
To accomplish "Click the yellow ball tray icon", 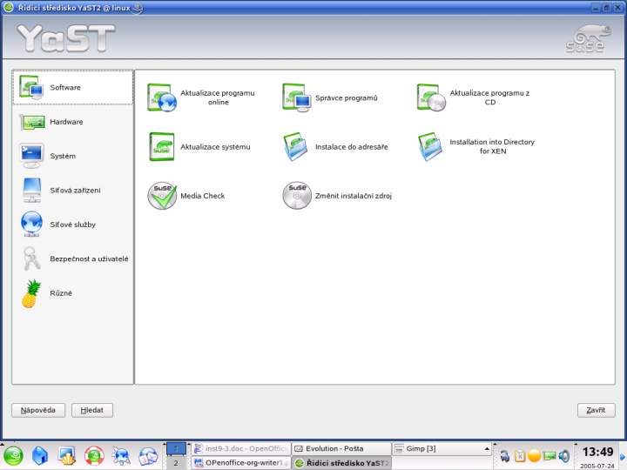I will (534, 455).
